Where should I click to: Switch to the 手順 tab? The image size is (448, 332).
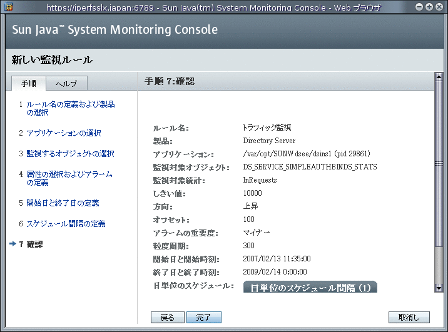pos(29,83)
